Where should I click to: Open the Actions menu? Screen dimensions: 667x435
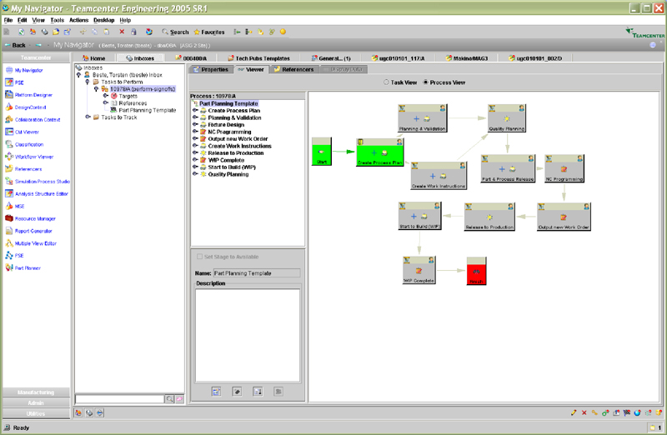(x=78, y=20)
